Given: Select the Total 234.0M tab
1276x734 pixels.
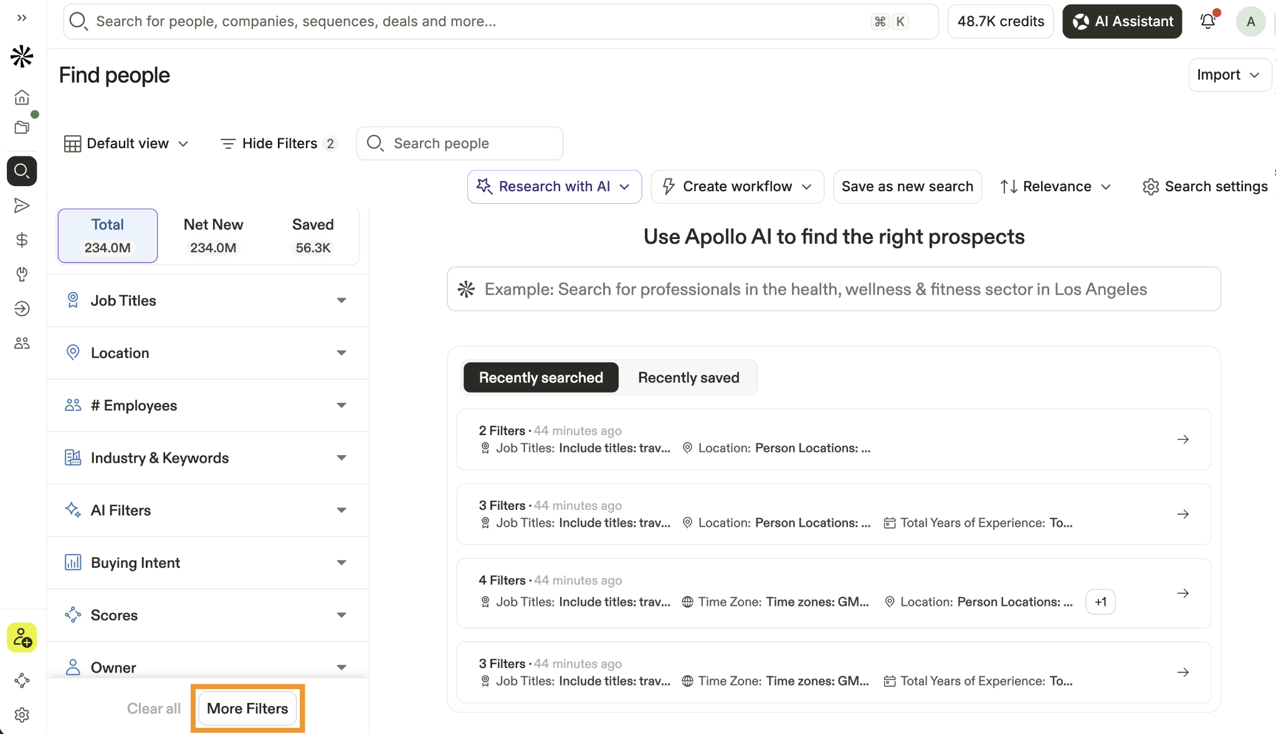Looking at the screenshot, I should (x=108, y=235).
